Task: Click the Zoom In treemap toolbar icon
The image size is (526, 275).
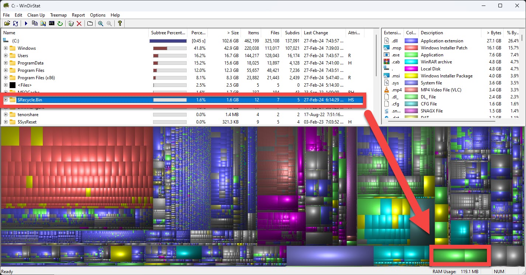Action: tap(100, 23)
